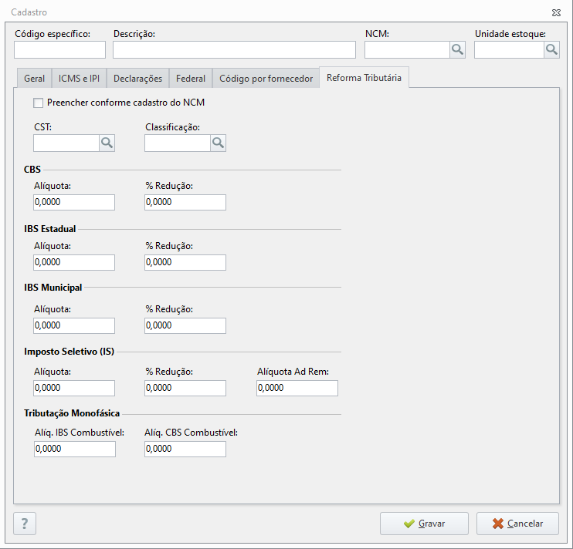Focus the Descrição text field
This screenshot has height=549, width=573.
click(234, 49)
